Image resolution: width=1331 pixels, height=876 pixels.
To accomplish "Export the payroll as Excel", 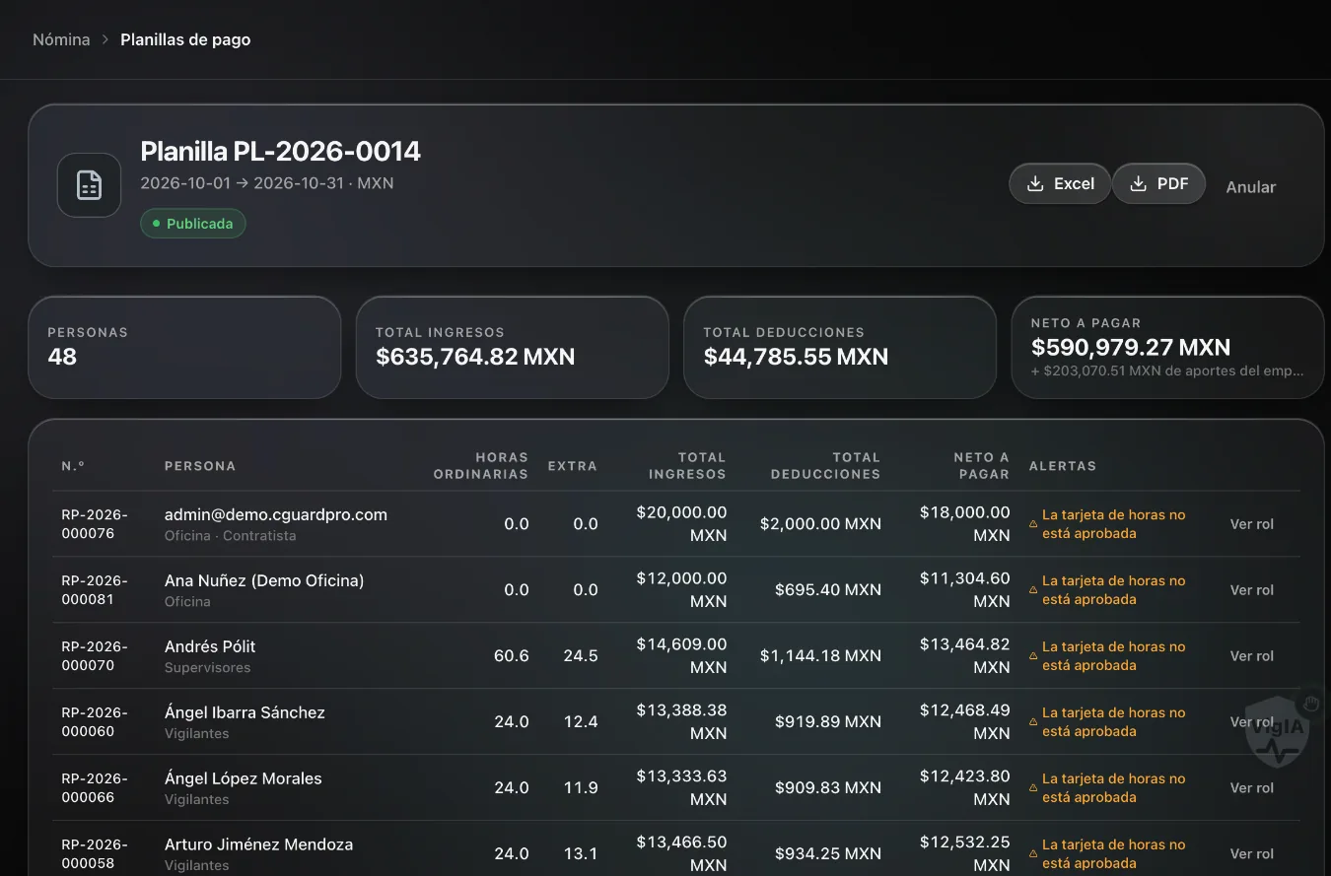I will pyautogui.click(x=1060, y=183).
